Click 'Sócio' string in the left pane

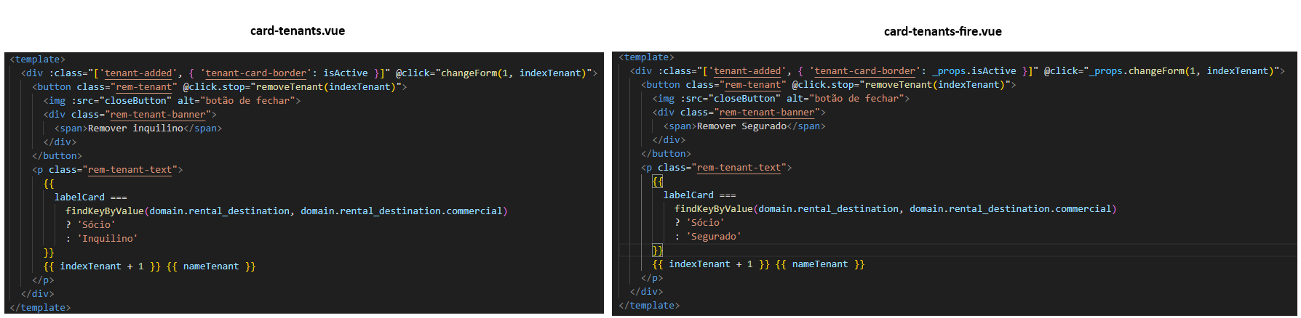pos(96,225)
